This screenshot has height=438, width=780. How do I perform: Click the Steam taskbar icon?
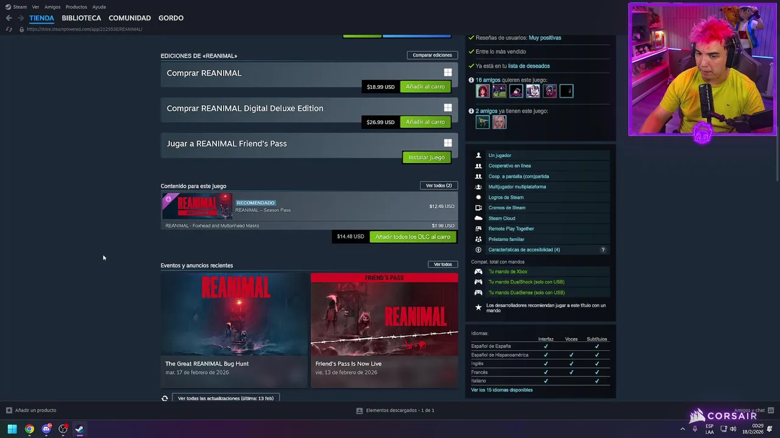click(79, 429)
